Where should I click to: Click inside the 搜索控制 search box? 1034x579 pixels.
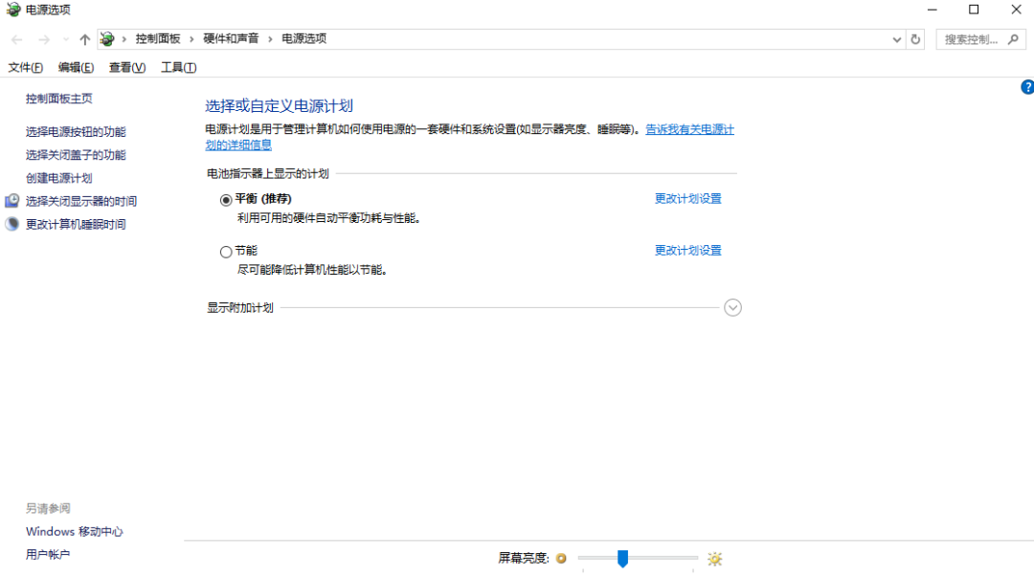972,38
